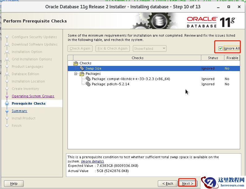This screenshot has width=246, height=189.
Task: Select the root Checks tree node
Action: point(85,63)
